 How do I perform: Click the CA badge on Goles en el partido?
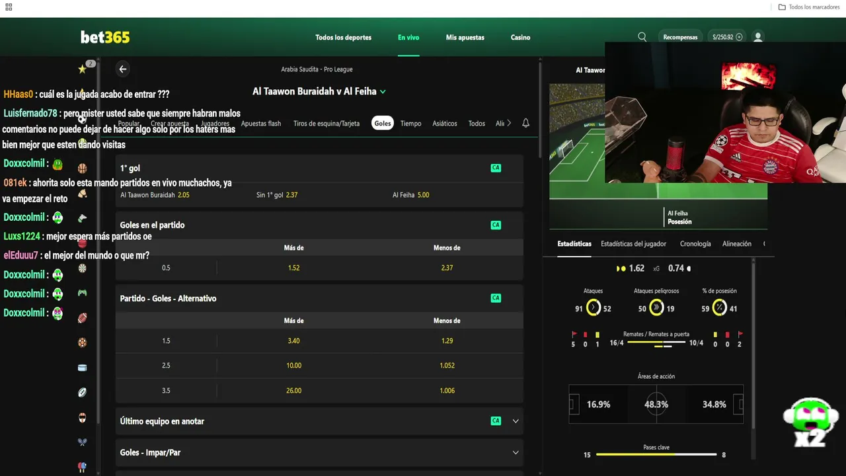tap(496, 225)
